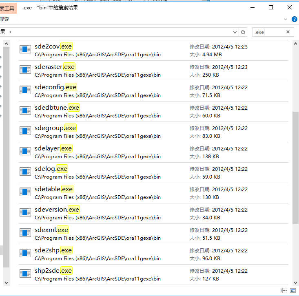Open the address bar history dropdown

235,32
